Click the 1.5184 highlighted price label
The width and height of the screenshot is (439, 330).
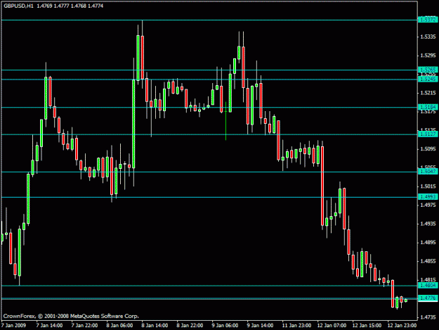428,107
